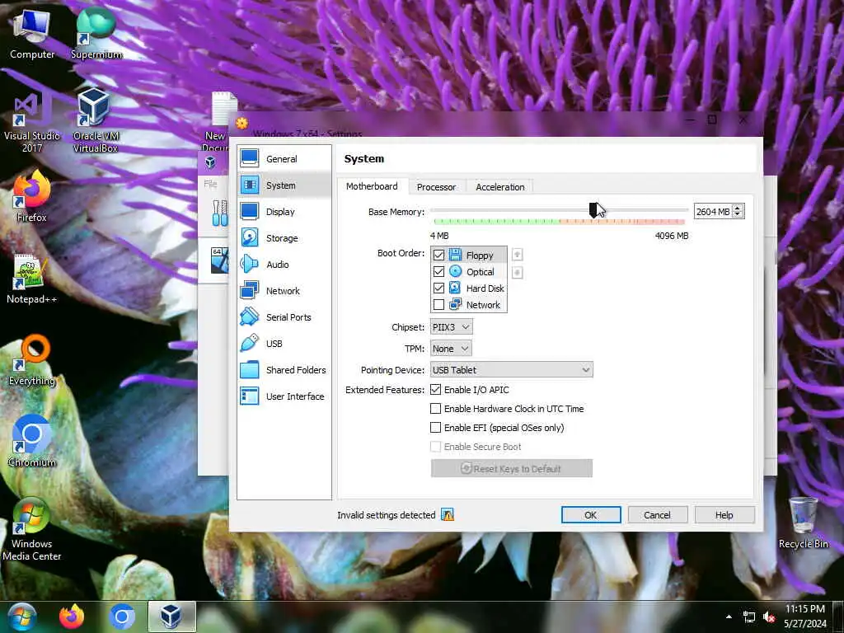Open Chromium from the taskbar

click(x=122, y=617)
